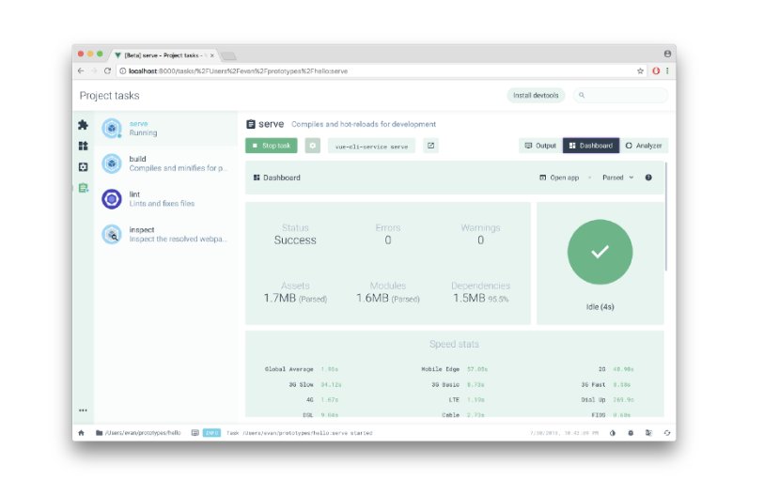The width and height of the screenshot is (779, 480).
Task: Reload the page with the browser refresh icon
Action: point(107,71)
